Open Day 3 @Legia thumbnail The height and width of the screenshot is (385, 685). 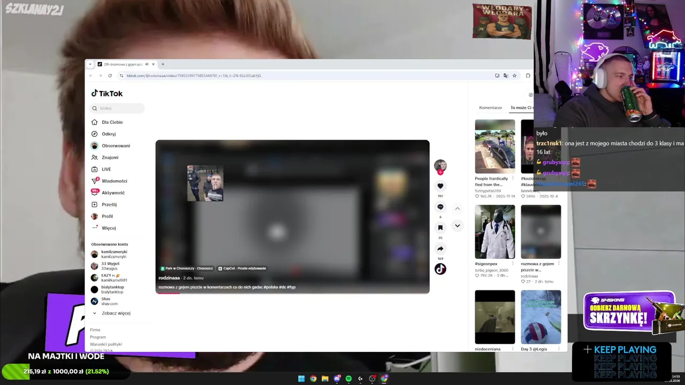541,317
